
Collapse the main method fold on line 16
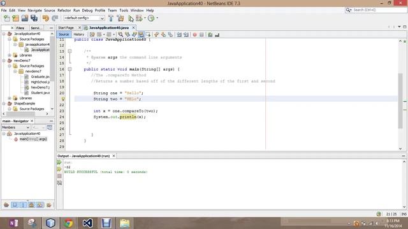click(69, 69)
